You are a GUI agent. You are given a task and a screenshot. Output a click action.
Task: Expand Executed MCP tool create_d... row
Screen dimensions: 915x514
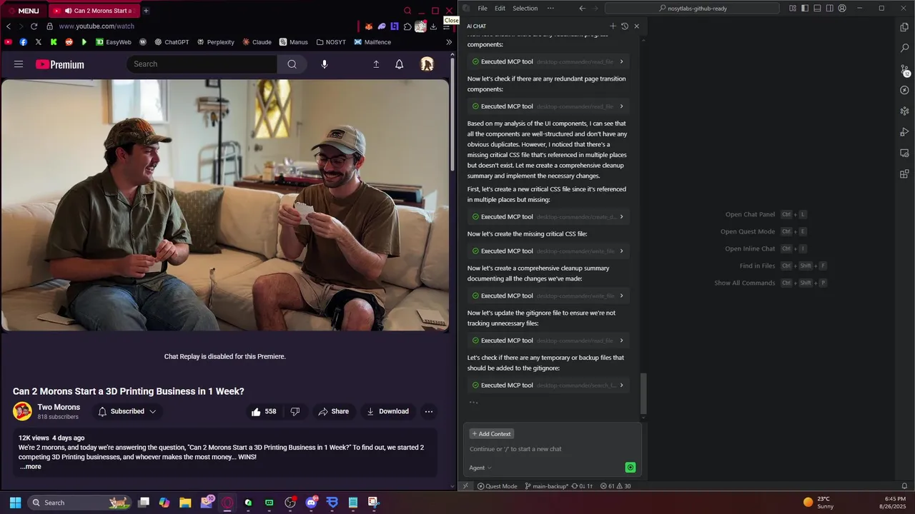548,217
